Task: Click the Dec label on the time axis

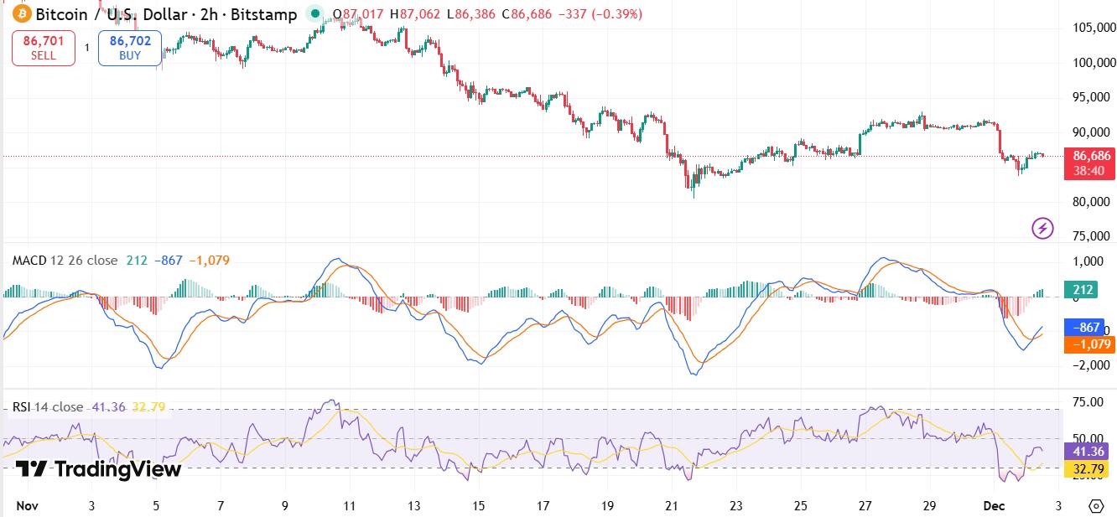Action: [x=994, y=506]
